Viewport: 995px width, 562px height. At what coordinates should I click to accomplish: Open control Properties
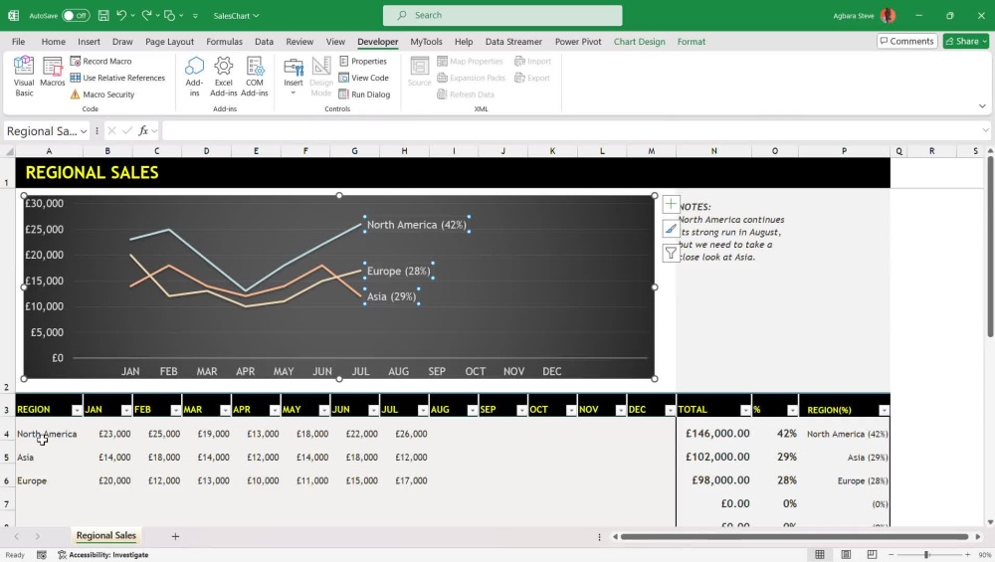(363, 61)
